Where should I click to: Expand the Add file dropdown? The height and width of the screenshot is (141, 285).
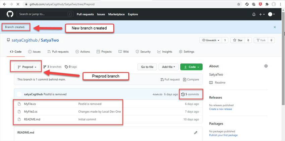coord(169,67)
